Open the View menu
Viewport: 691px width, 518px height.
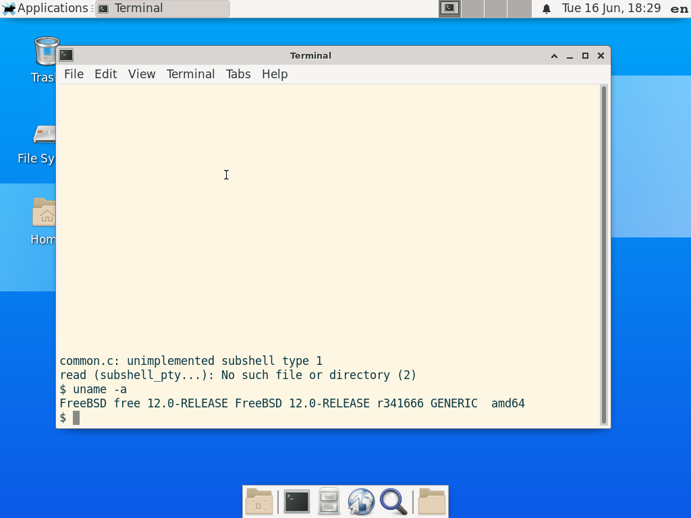click(142, 74)
